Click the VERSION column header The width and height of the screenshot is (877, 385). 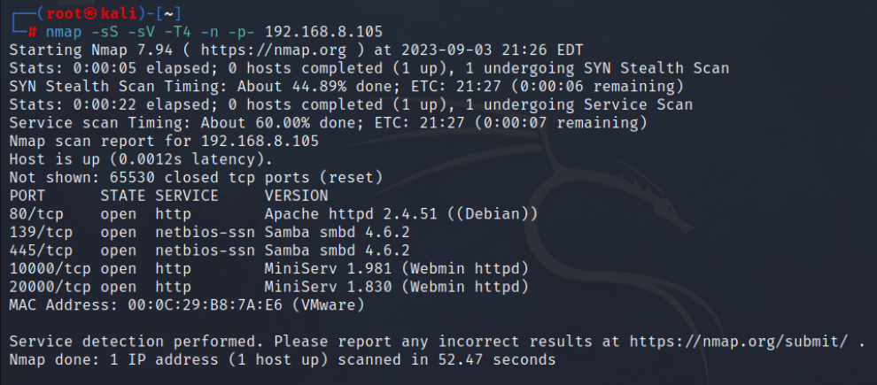297,195
